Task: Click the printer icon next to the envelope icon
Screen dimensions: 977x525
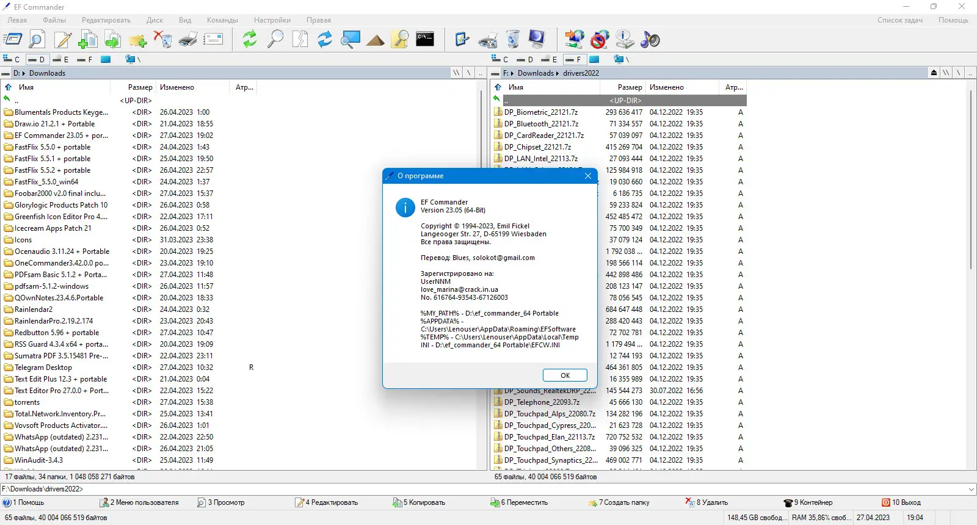Action: (188, 40)
